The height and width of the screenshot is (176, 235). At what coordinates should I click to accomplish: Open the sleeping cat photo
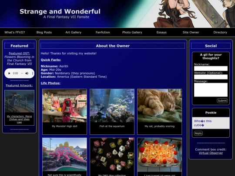point(159,106)
